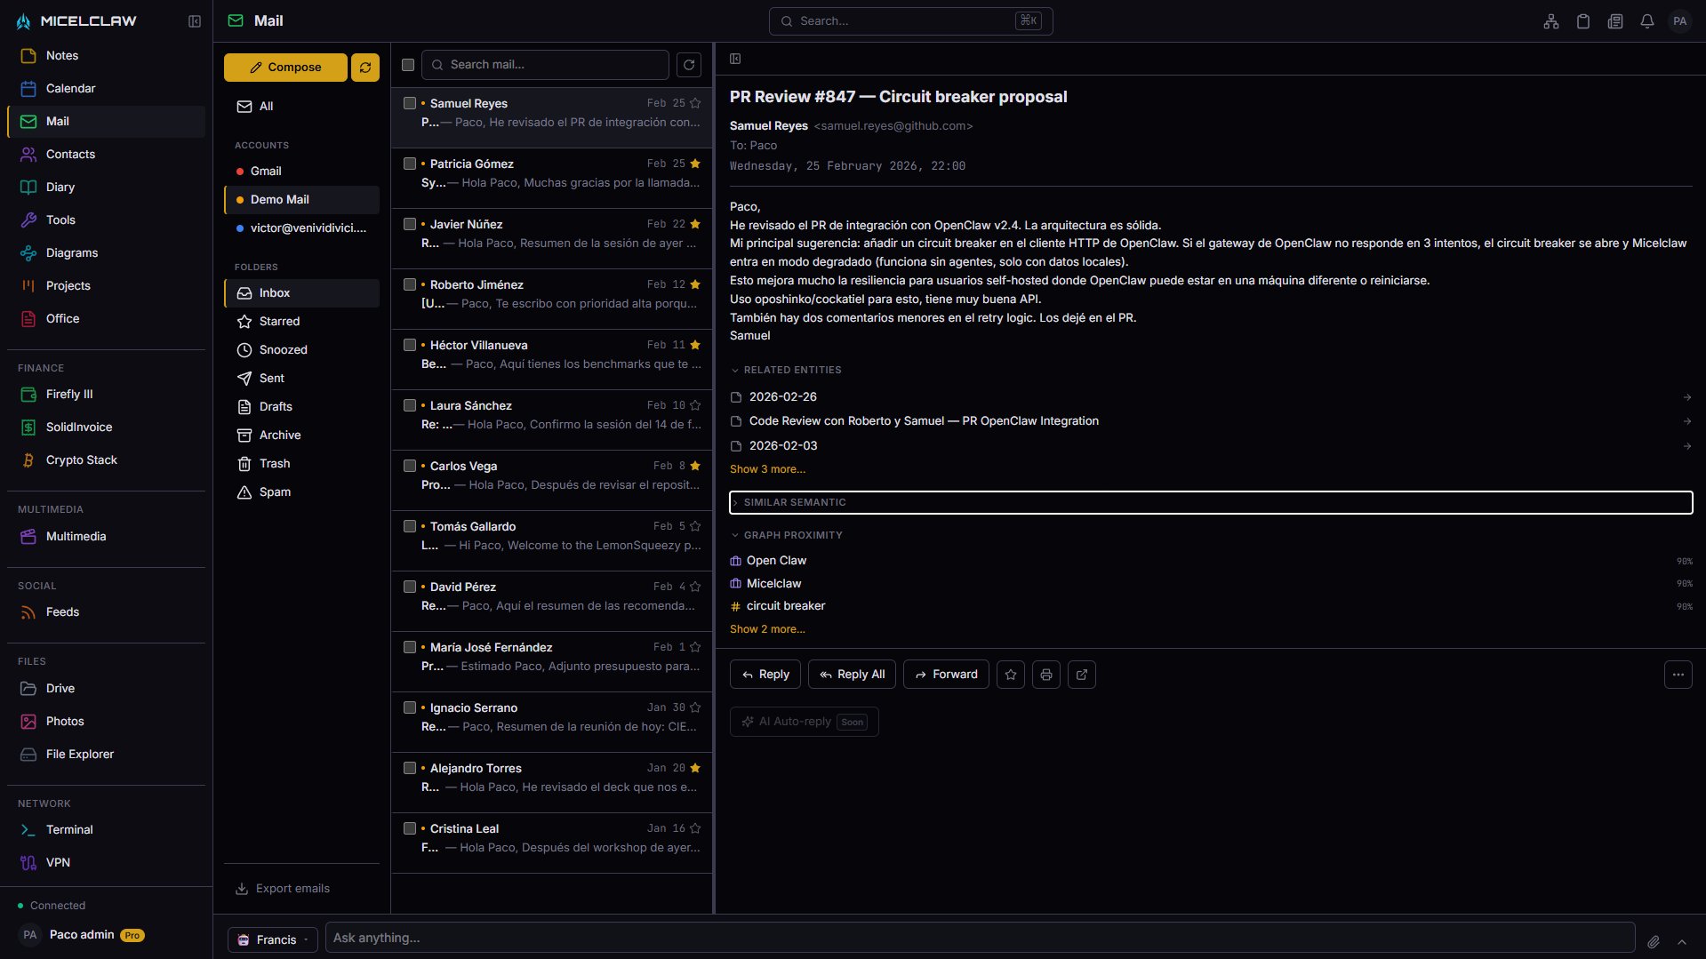Collapse the Graph Proximity section
Image resolution: width=1706 pixels, height=959 pixels.
(792, 535)
